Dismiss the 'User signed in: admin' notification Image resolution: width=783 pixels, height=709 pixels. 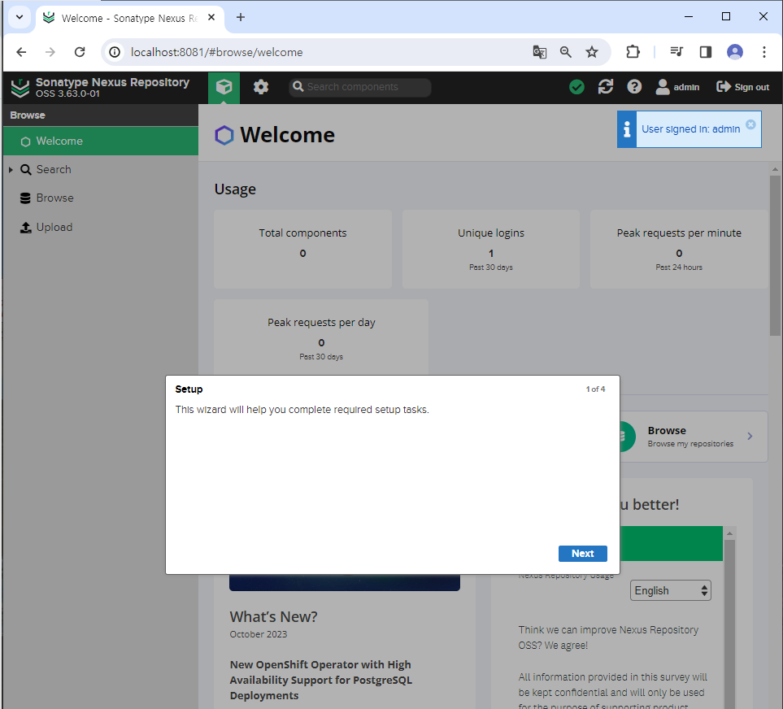750,125
